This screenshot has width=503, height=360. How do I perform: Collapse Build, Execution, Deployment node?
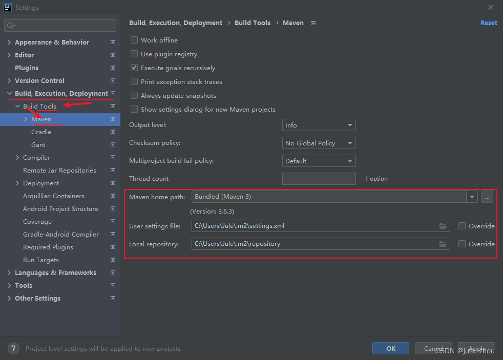click(x=9, y=93)
